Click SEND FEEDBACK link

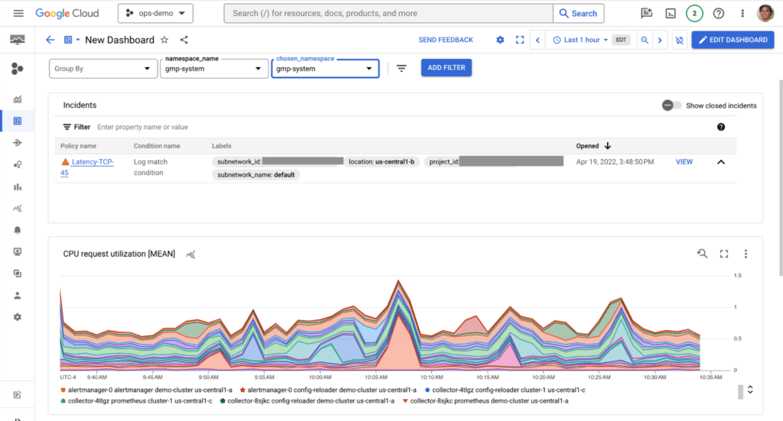[x=446, y=40]
